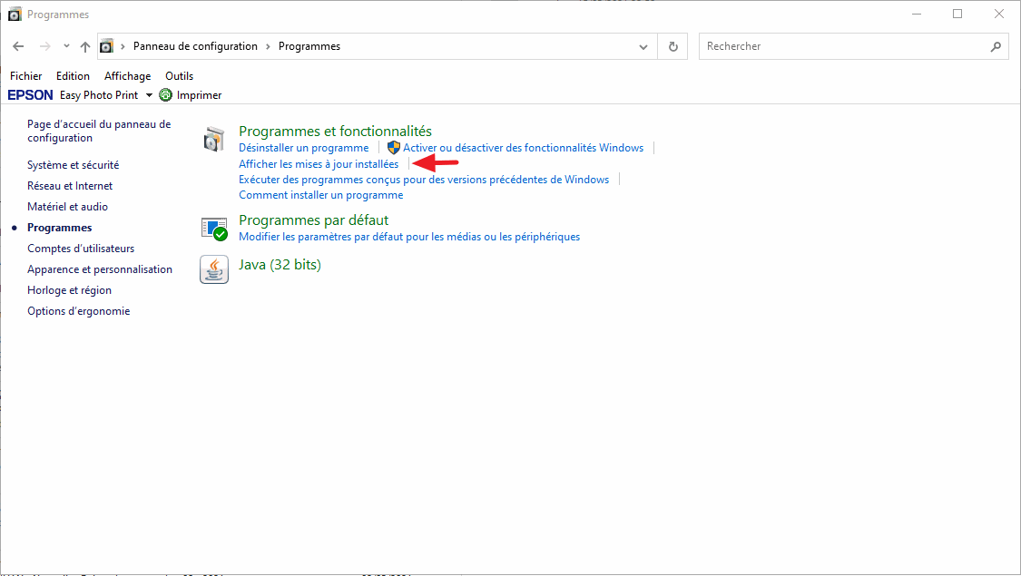Open the Outils menu
Screen dimensions: 1021x576
(x=179, y=76)
